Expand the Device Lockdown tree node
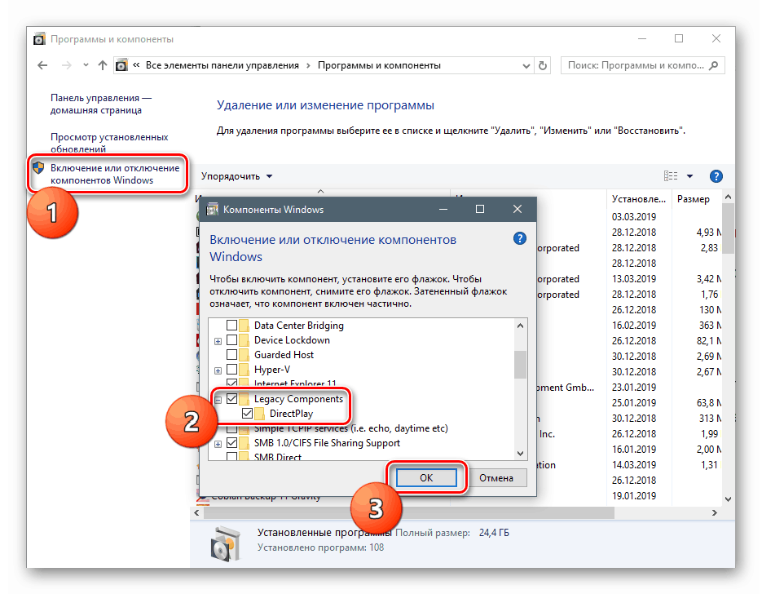This screenshot has width=762, height=594. tap(218, 341)
